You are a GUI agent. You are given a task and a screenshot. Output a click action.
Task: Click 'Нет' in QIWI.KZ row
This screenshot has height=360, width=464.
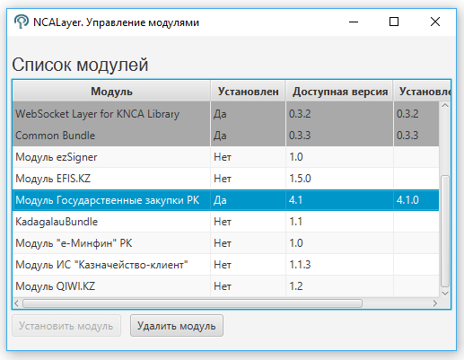(223, 286)
